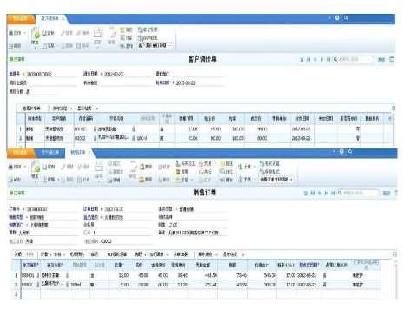411x316 pixels.
Task: Click the underlined customer link in the sales order header
Action: pyautogui.click(x=90, y=217)
